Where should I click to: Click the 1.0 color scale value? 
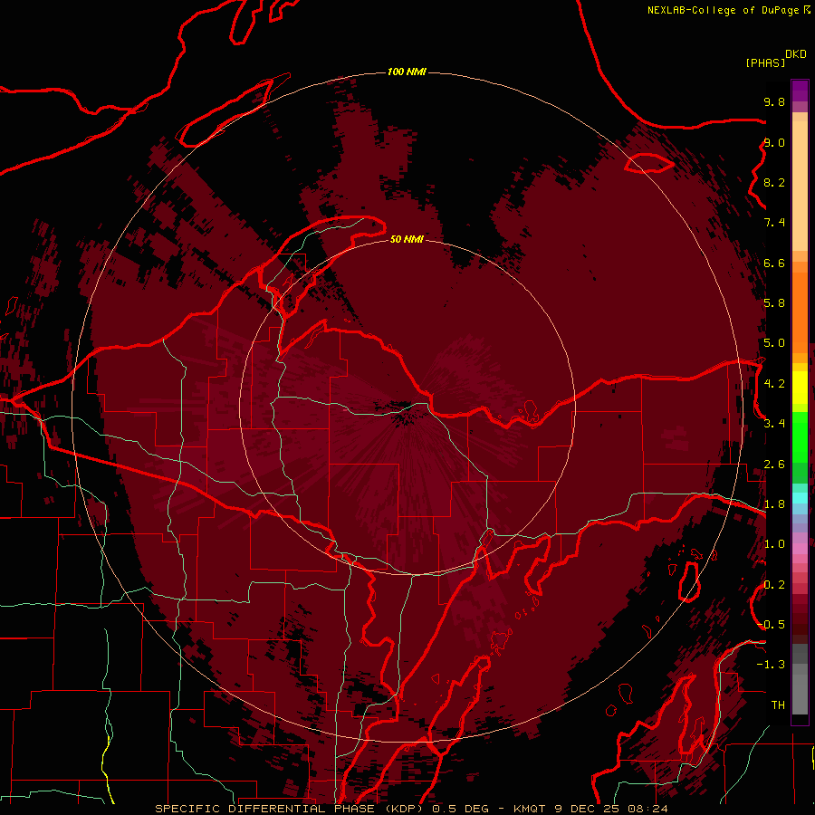(774, 544)
